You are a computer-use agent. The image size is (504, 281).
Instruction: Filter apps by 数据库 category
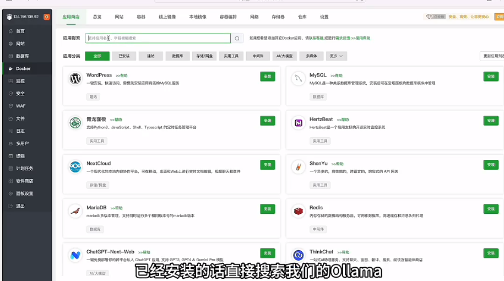pyautogui.click(x=178, y=56)
